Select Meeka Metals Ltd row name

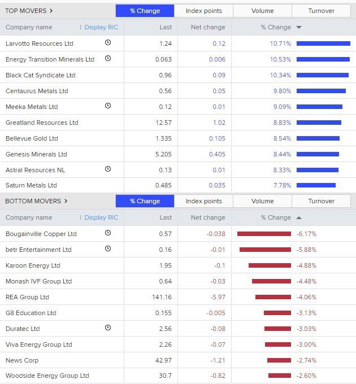[x=32, y=107]
